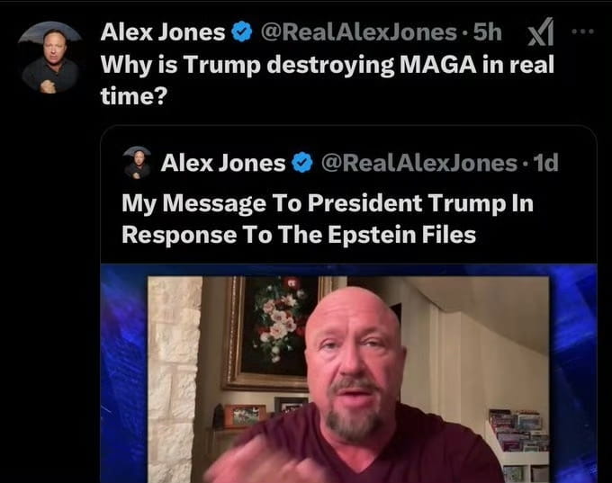Open the small avatar in the quoted post
Screen dimensions: 612x483
(138, 162)
